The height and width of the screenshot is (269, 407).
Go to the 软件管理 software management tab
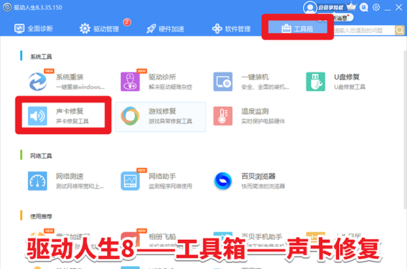[231, 28]
